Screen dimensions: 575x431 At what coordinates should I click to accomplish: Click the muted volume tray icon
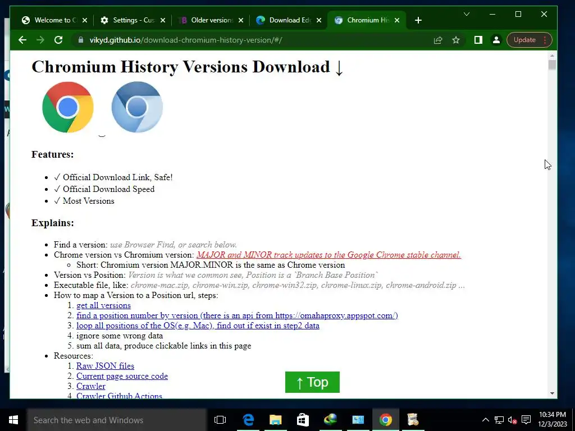point(512,420)
